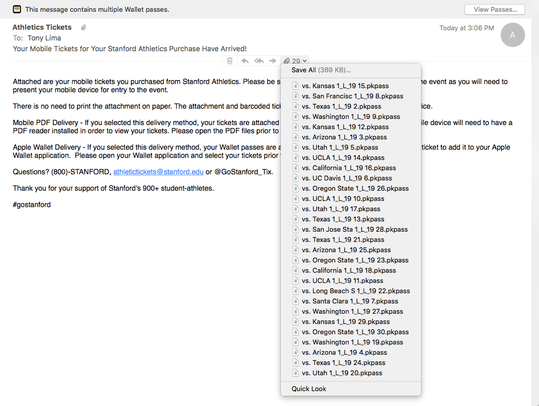
Task: Select vs. Oregon State 1_L_19 30.pkpass
Action: 351,332
